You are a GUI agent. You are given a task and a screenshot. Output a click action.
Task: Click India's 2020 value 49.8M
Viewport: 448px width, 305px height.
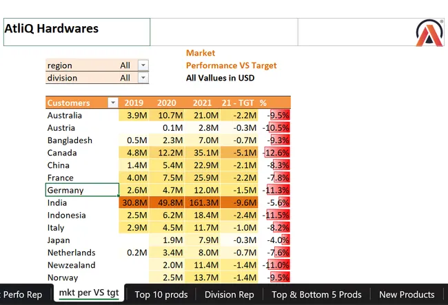tap(167, 202)
